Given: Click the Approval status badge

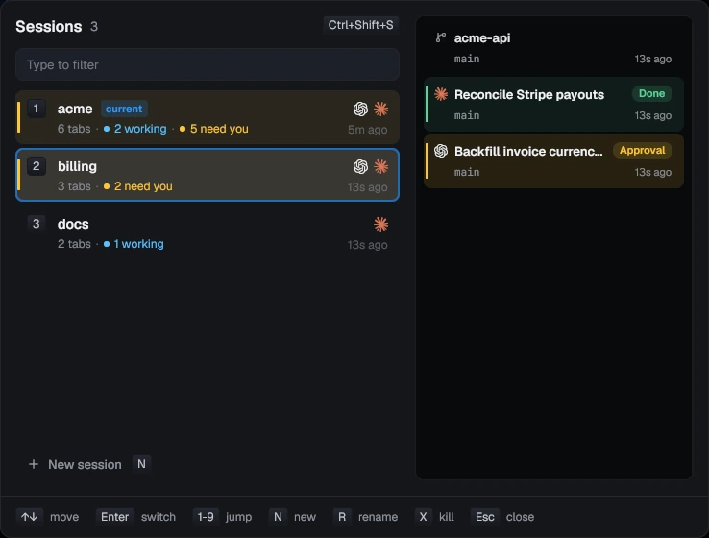Looking at the screenshot, I should [642, 150].
